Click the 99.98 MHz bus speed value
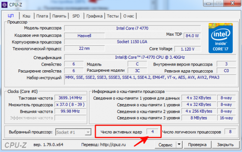 [x=70, y=111]
